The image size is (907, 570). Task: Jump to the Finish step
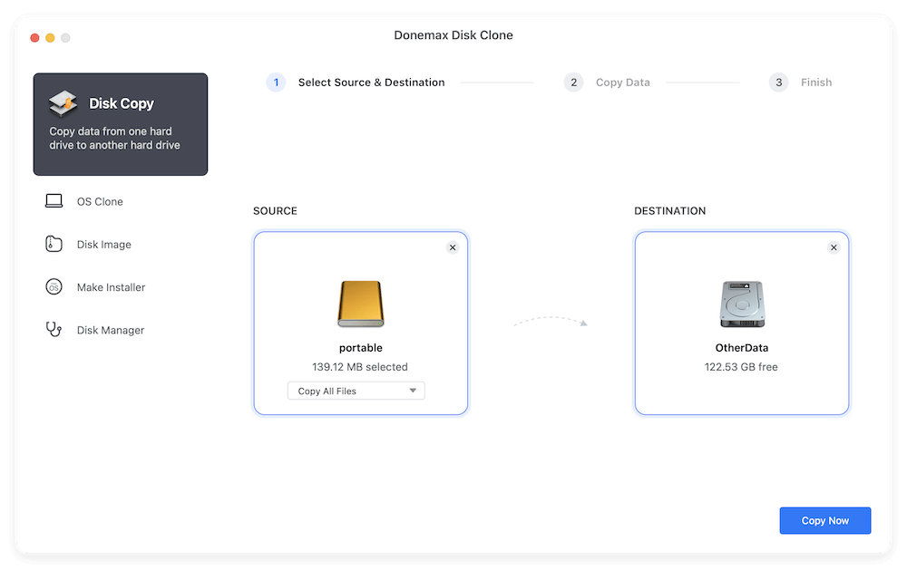pos(816,82)
